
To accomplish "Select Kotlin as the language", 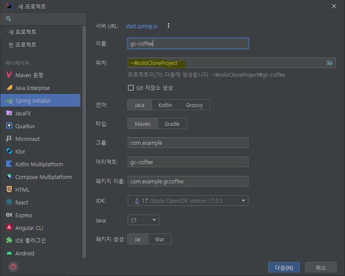I will (165, 105).
